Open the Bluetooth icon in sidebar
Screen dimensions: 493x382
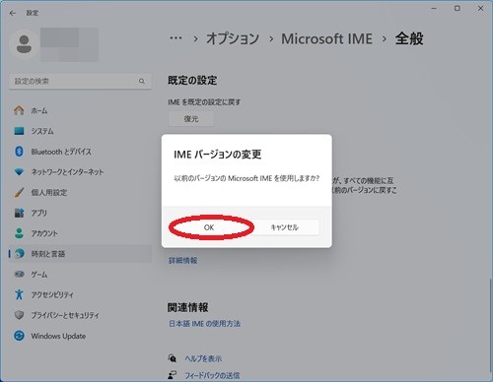(19, 152)
